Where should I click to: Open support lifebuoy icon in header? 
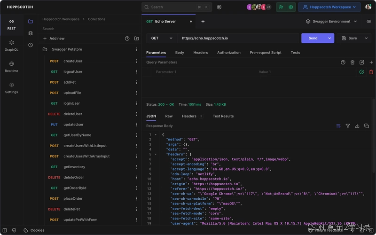pyautogui.click(x=219, y=7)
